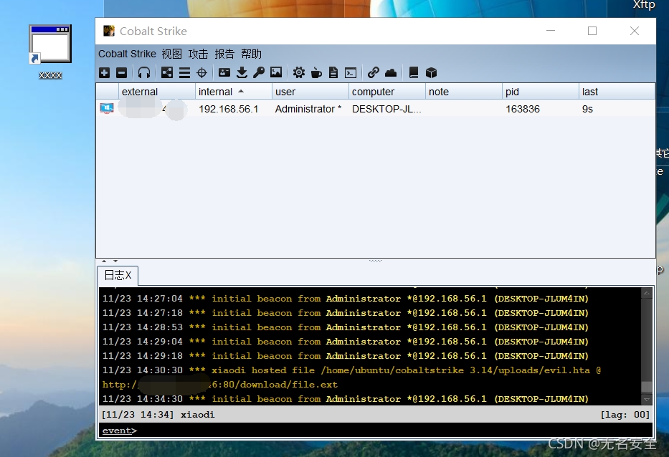Sort by the user column header
This screenshot has width=669, height=457.
[x=310, y=92]
